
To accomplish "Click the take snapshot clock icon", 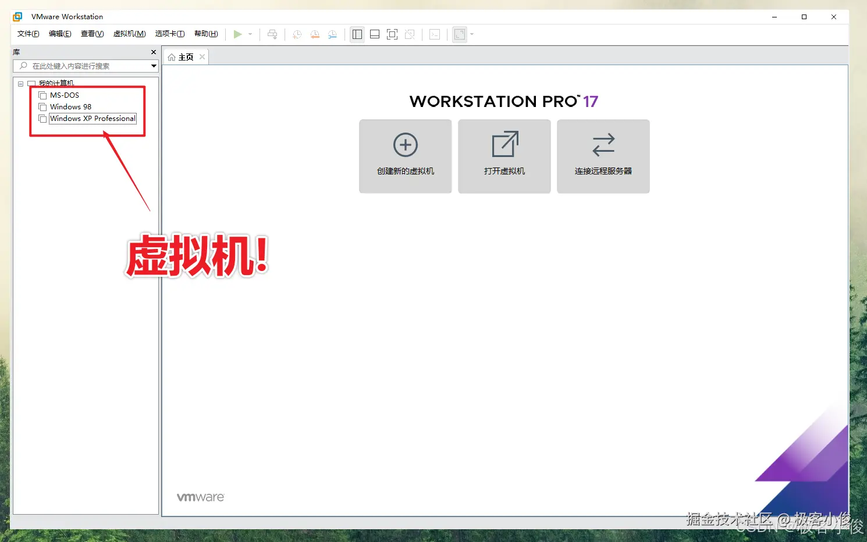I will point(297,34).
